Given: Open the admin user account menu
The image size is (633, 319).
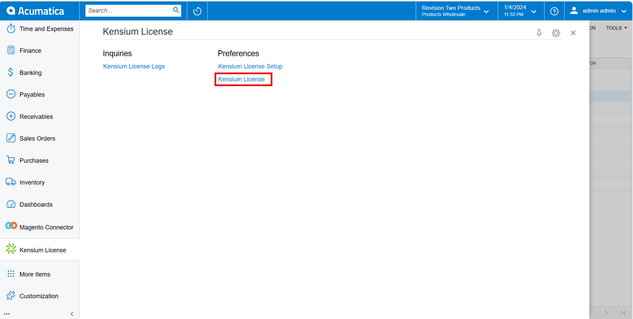Looking at the screenshot, I should pyautogui.click(x=599, y=11).
